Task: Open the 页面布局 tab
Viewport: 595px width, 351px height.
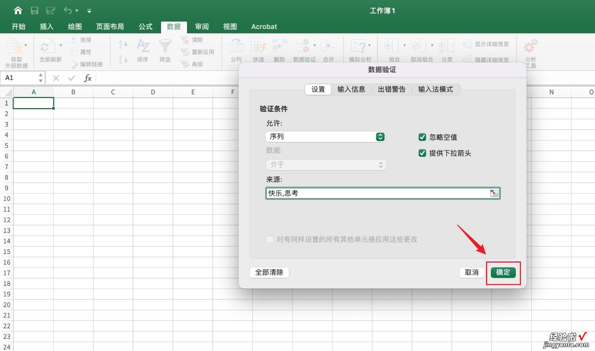Action: pos(110,26)
